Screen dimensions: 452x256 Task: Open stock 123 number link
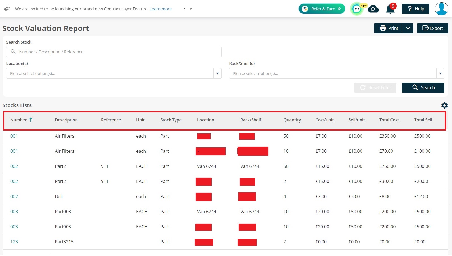pos(14,242)
